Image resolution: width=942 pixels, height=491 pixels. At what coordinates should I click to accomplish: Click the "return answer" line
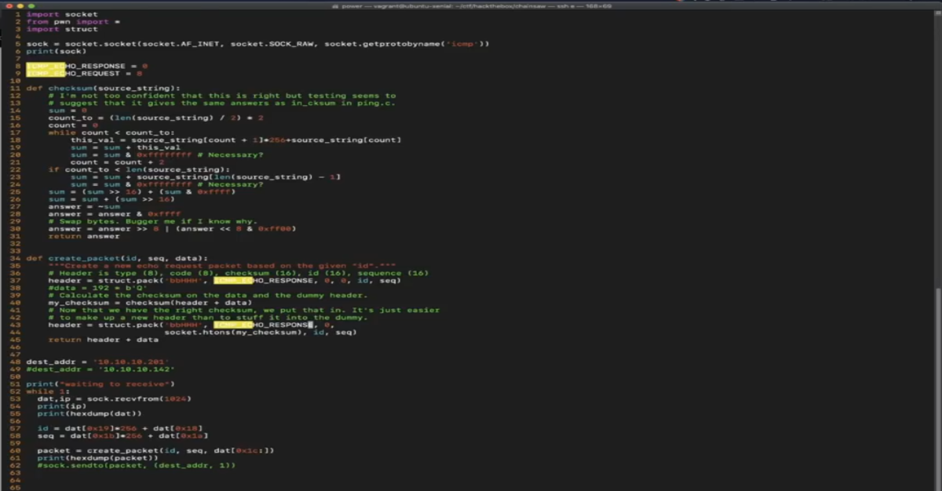point(84,236)
